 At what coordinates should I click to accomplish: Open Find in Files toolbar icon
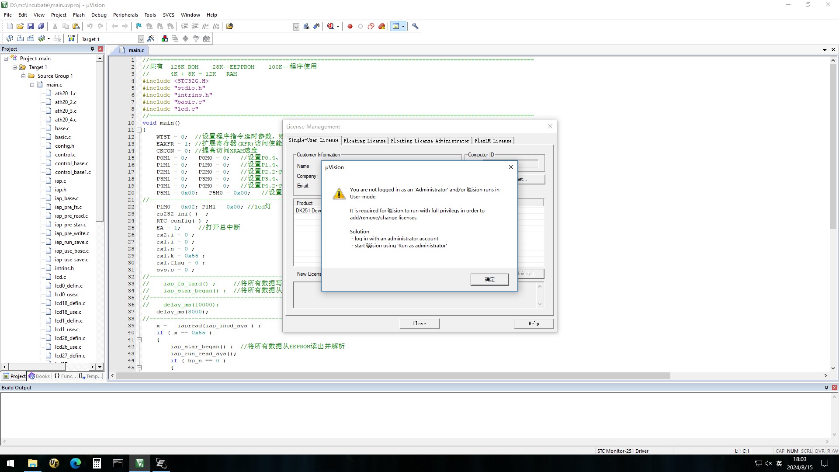coord(229,26)
